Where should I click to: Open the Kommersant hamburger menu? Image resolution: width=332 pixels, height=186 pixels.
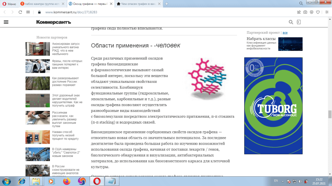point(6,22)
